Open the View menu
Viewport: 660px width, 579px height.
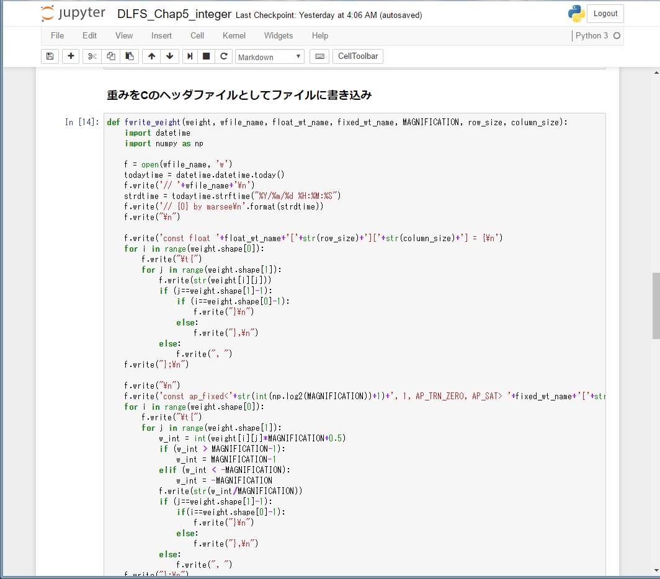point(124,36)
